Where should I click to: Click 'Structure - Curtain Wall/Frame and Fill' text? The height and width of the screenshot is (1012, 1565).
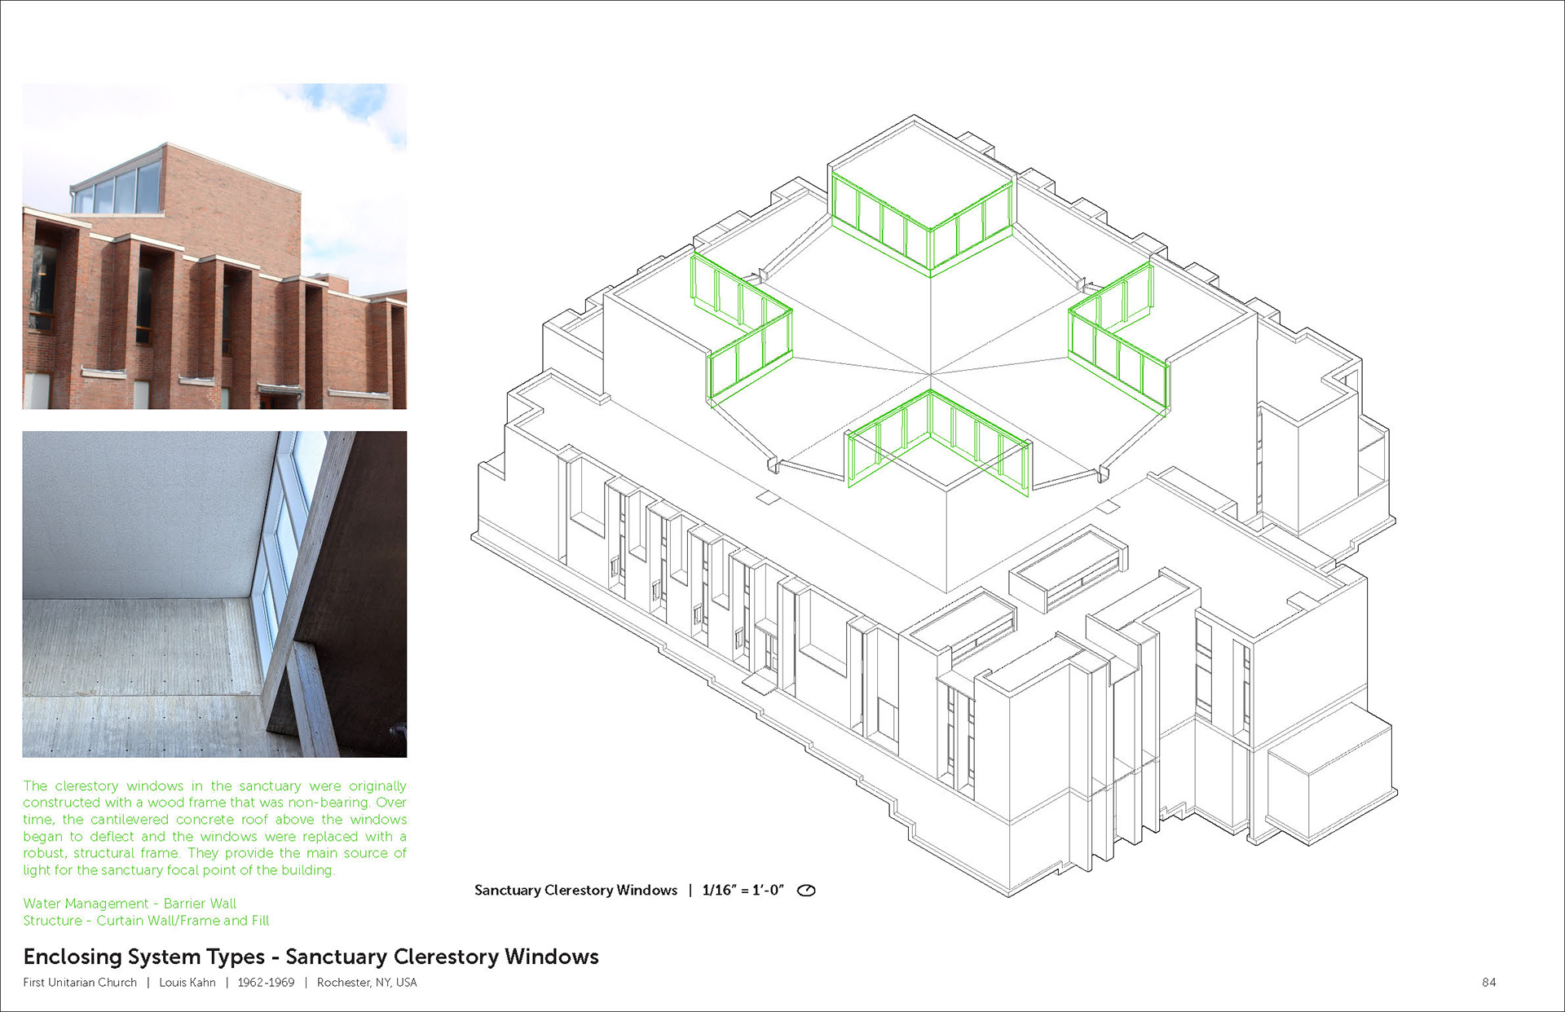click(x=146, y=921)
